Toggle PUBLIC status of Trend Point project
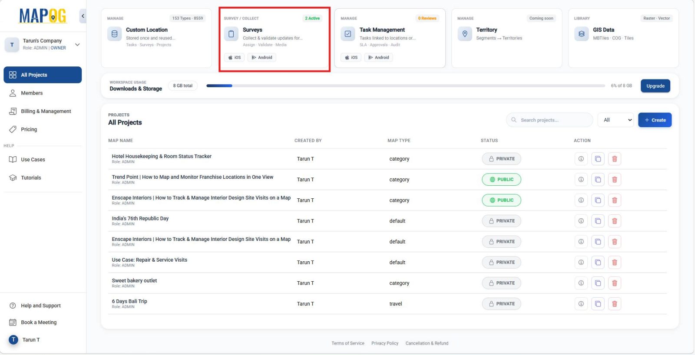 coord(501,180)
